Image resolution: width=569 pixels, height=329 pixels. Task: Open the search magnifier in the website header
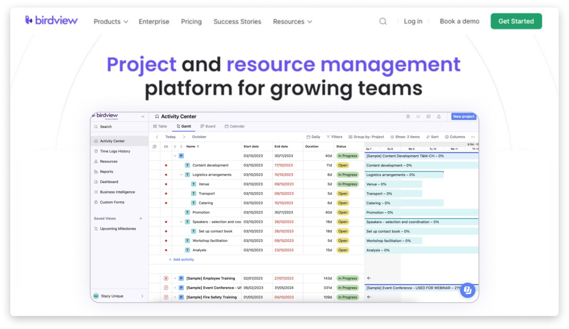pos(383,21)
